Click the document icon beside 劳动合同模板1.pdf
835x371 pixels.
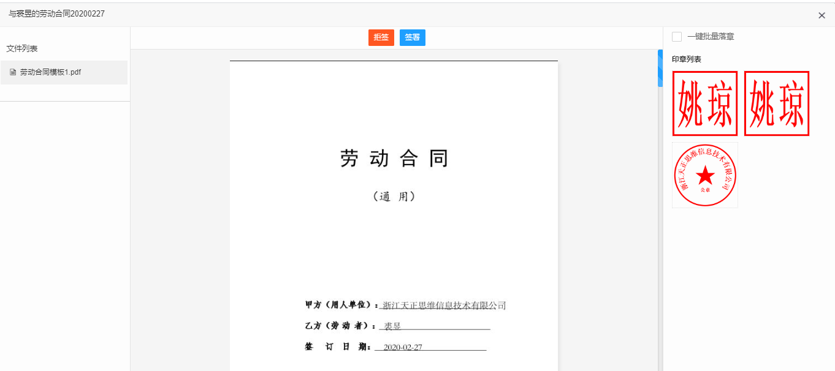[13, 72]
